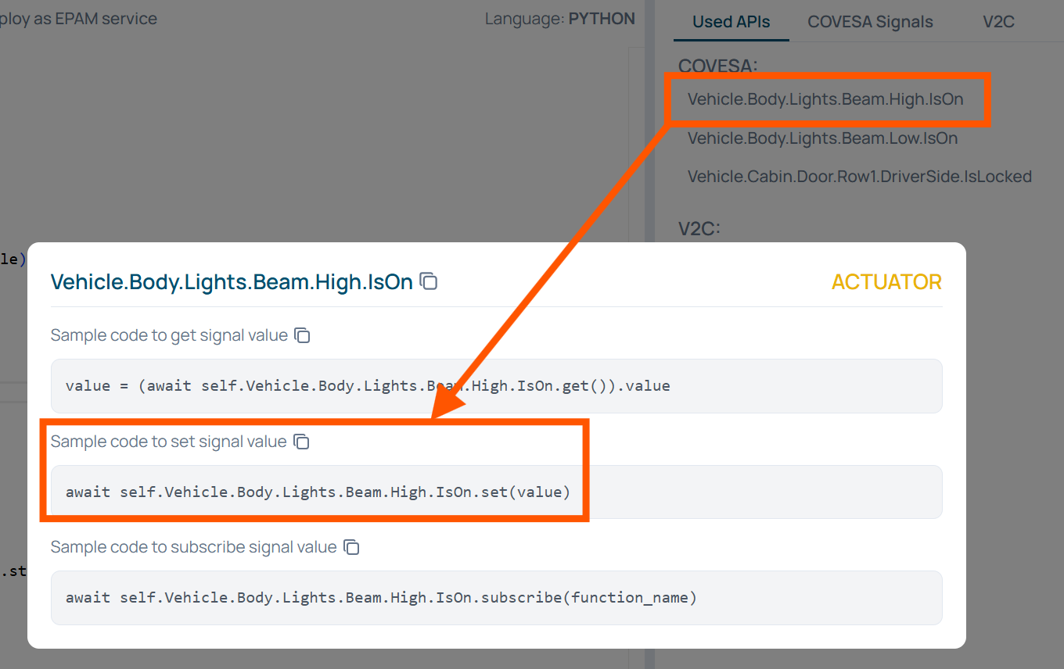Copy the sample code to subscribe signal value
Screen dimensions: 1064x669
coord(351,547)
